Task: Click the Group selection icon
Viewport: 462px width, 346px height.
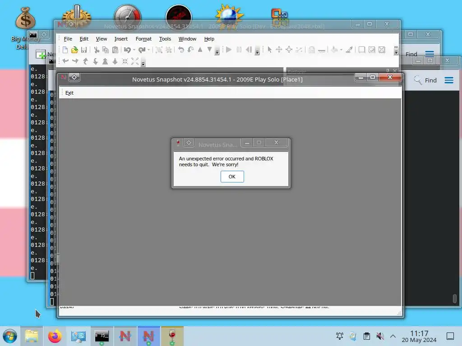Action: (x=159, y=50)
